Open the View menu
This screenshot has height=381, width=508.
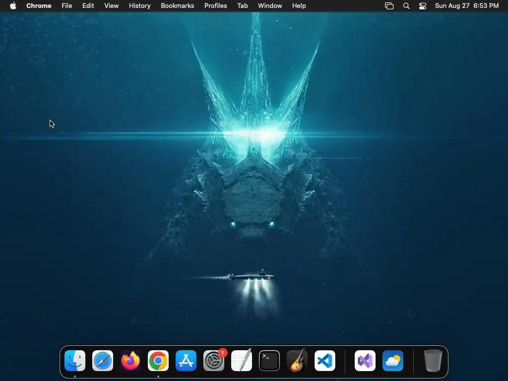(112, 6)
